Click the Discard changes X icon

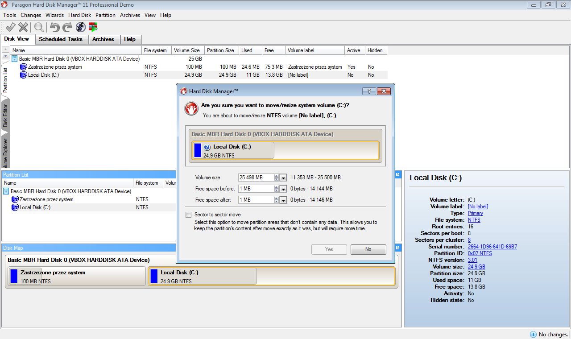[x=23, y=27]
